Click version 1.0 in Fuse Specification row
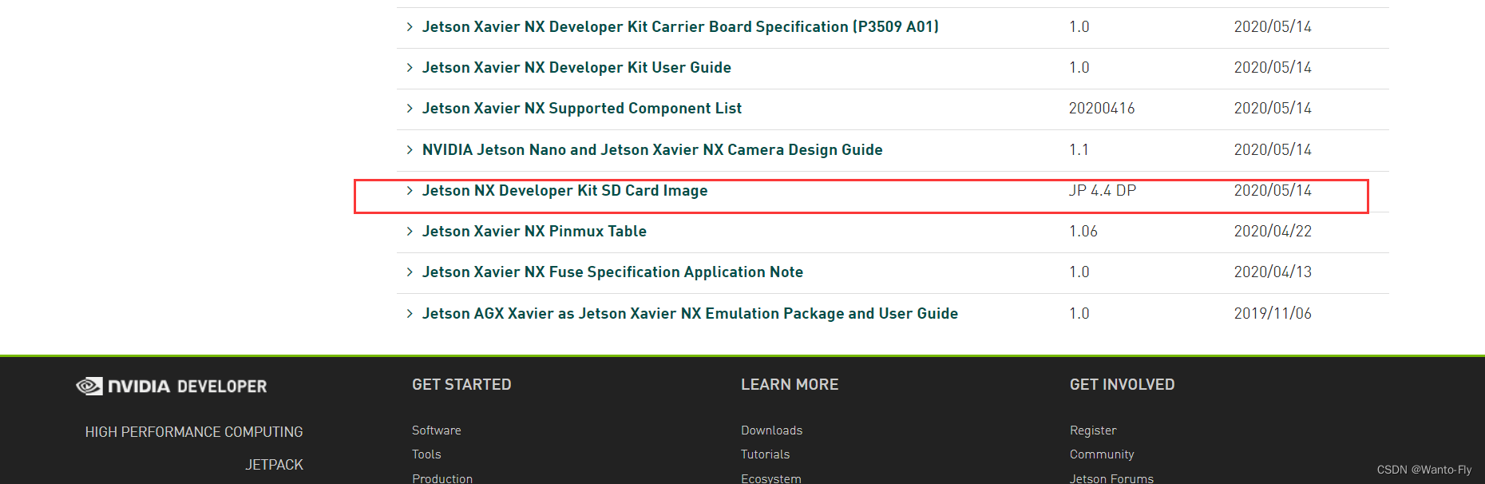This screenshot has height=484, width=1485. pos(1079,272)
